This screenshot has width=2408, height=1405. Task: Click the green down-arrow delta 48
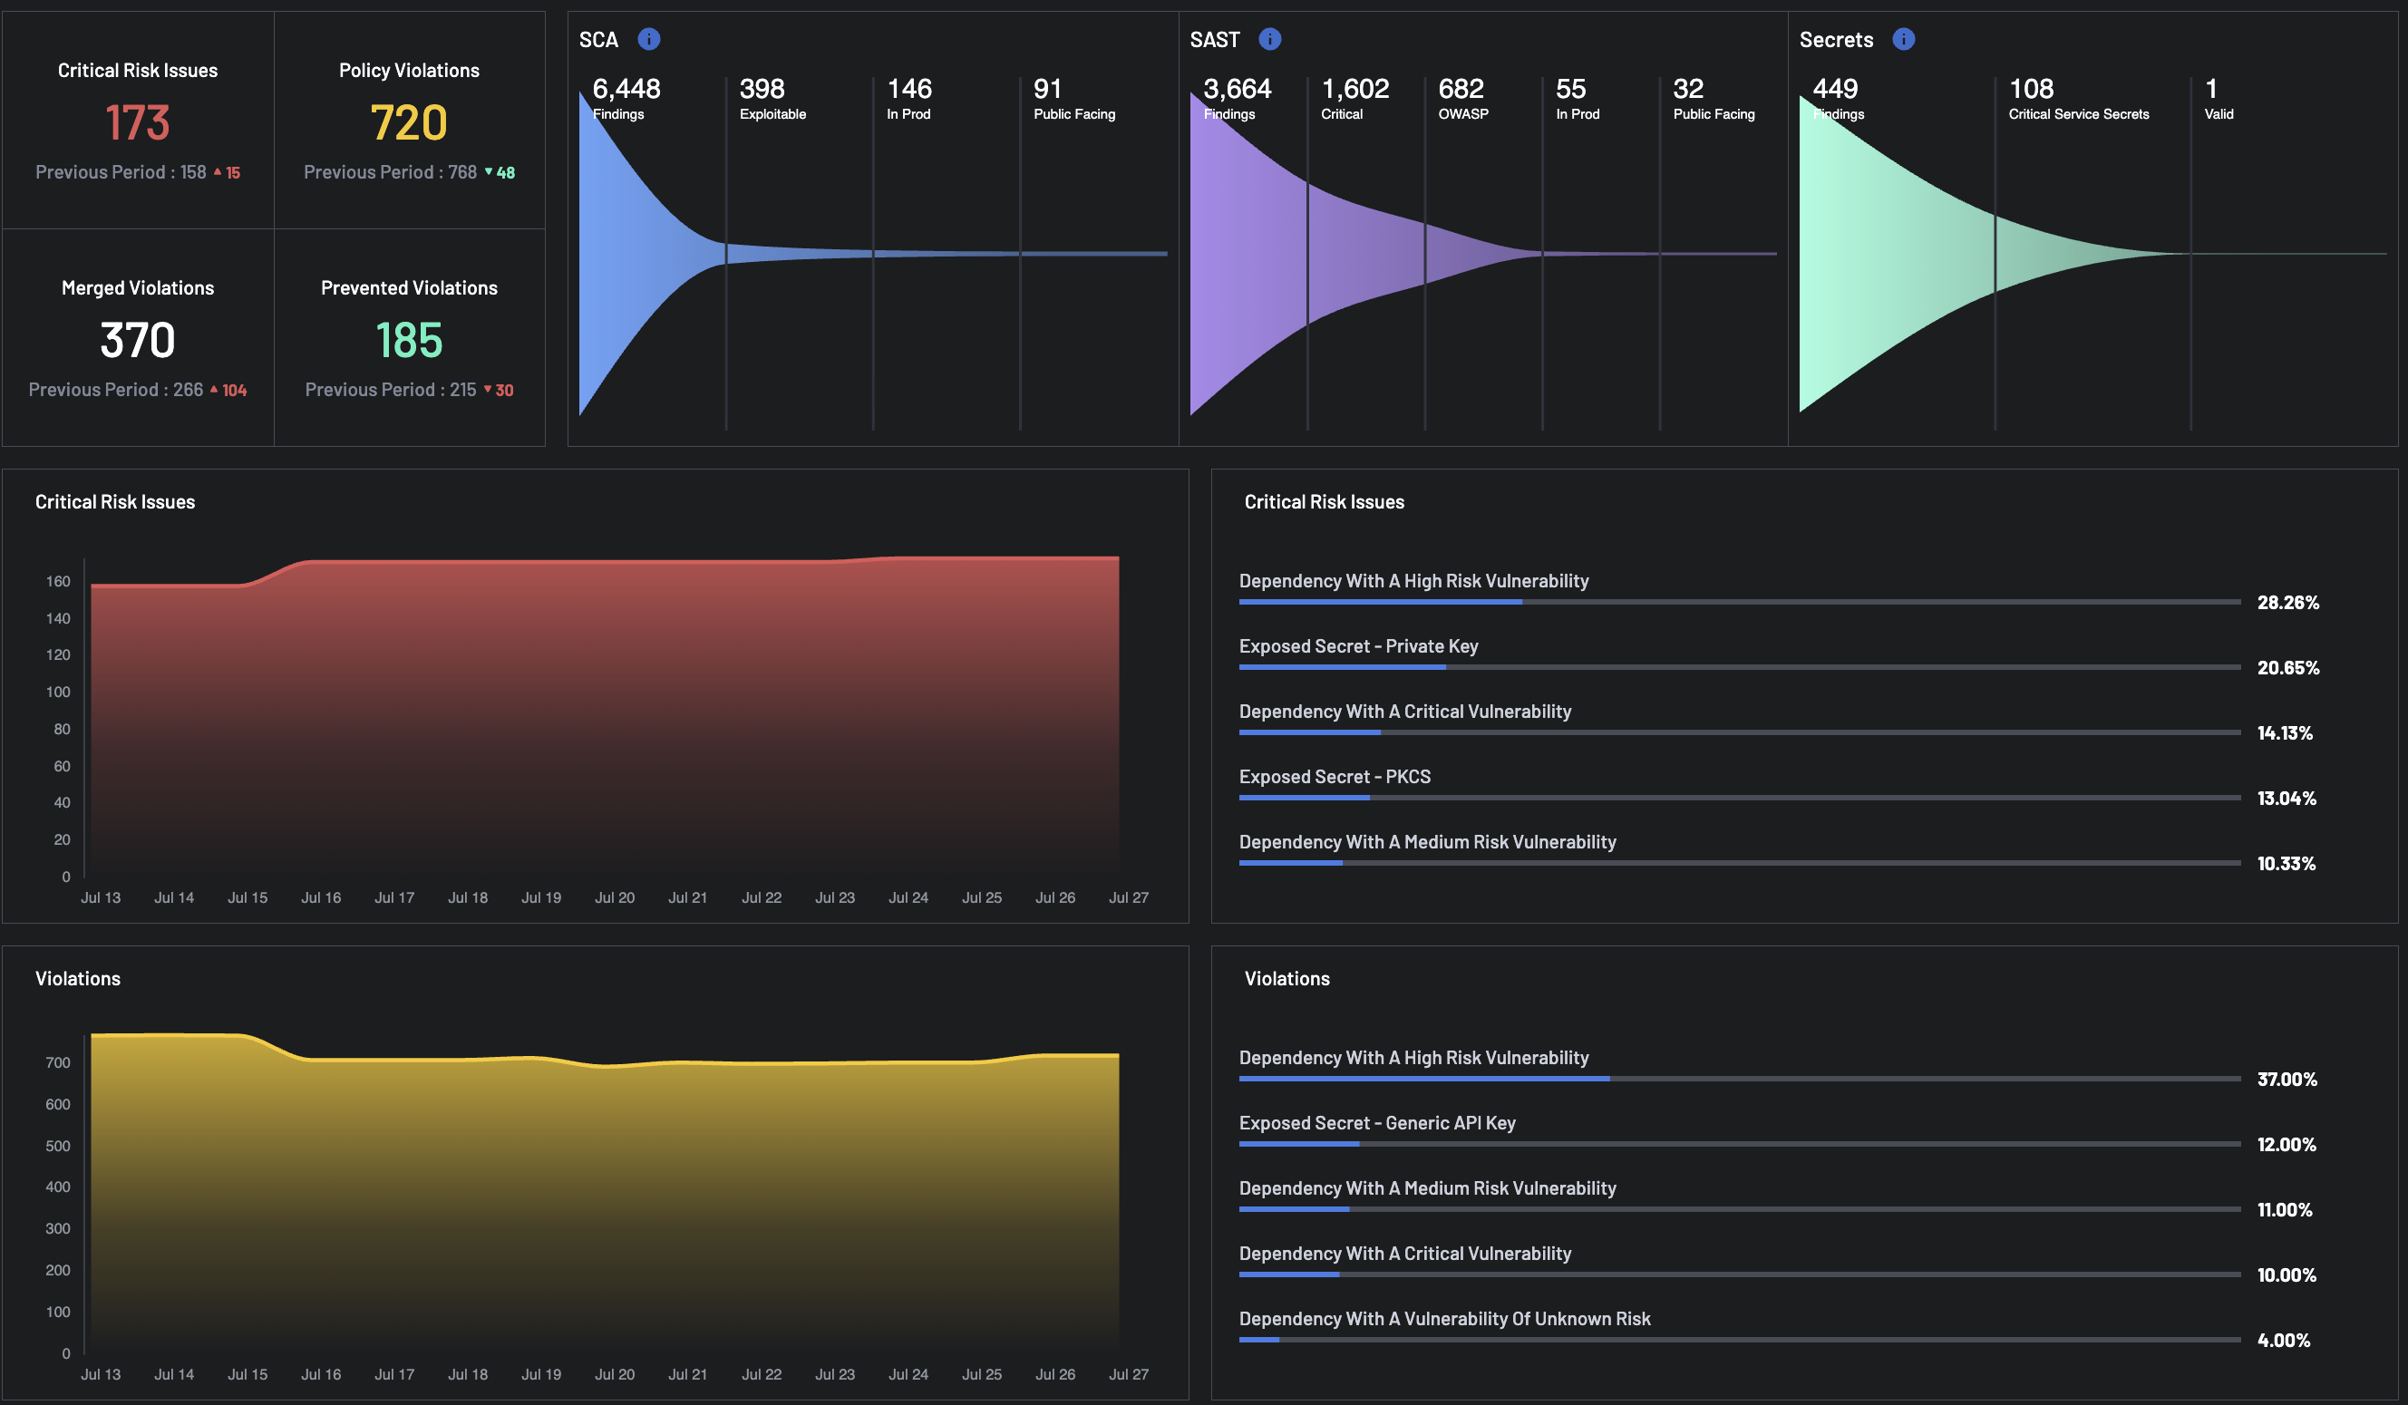[500, 173]
